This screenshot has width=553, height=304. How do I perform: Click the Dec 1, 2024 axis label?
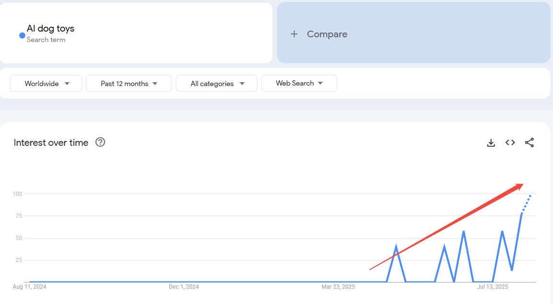point(184,287)
